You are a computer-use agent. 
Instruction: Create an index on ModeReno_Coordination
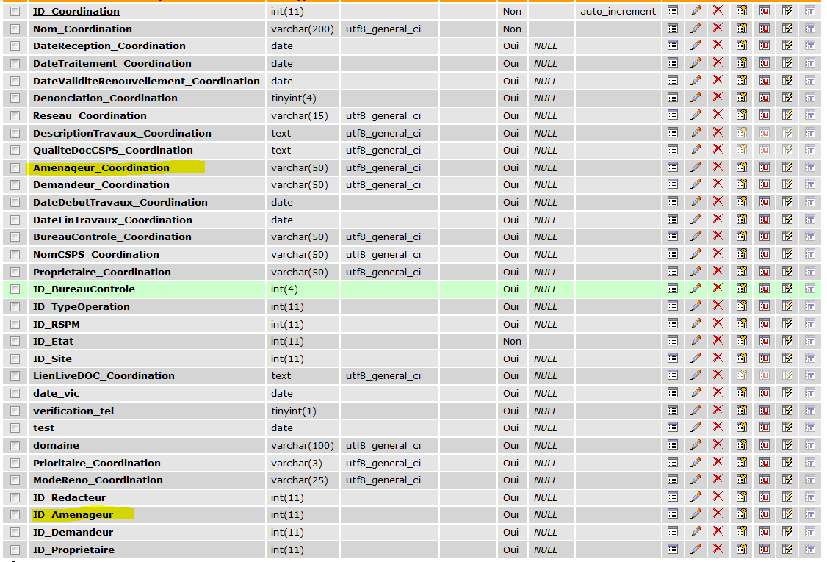click(x=787, y=480)
